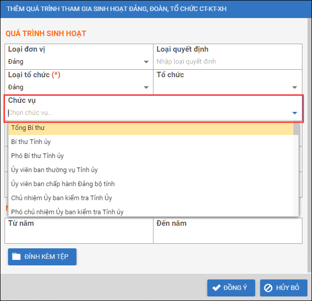312x301 pixels.
Task: Click the Đến năm field
Action: (227, 235)
